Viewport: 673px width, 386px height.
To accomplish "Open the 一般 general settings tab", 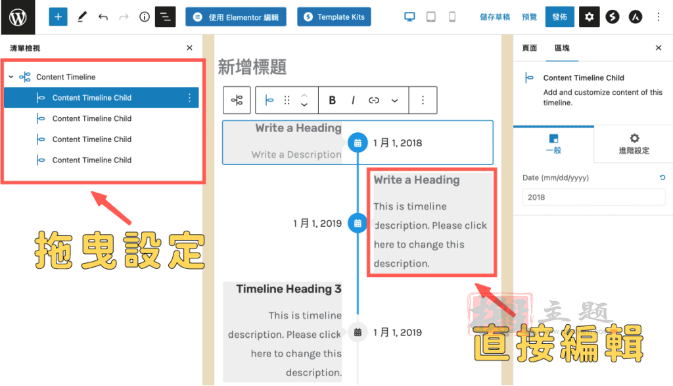I will tap(553, 144).
